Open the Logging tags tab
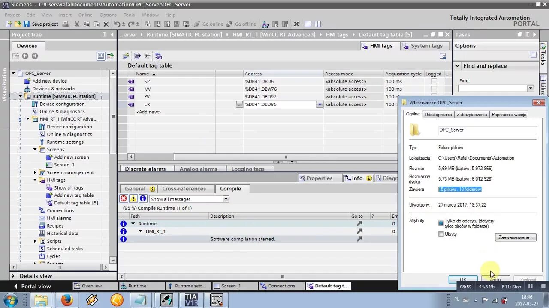549x308 pixels. point(248,169)
